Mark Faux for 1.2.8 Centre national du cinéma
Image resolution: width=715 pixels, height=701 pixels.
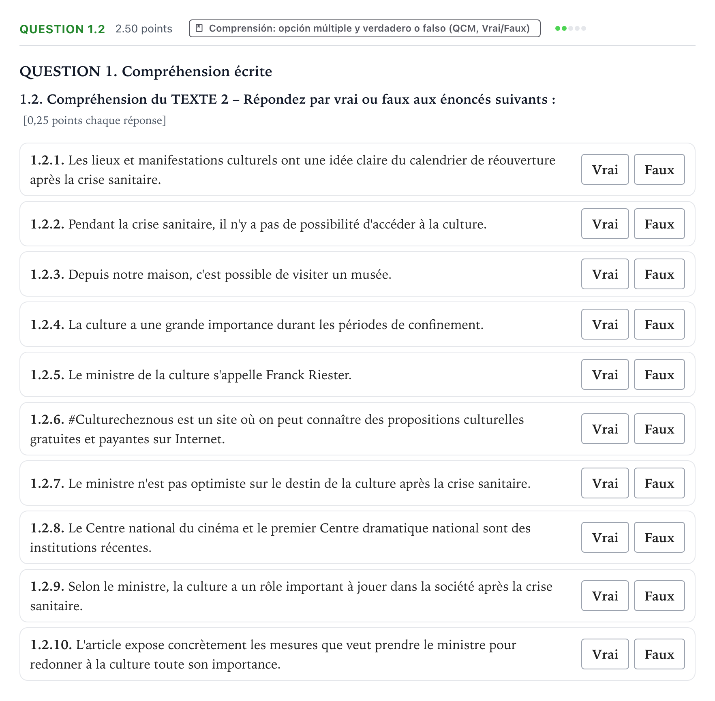[x=659, y=537]
